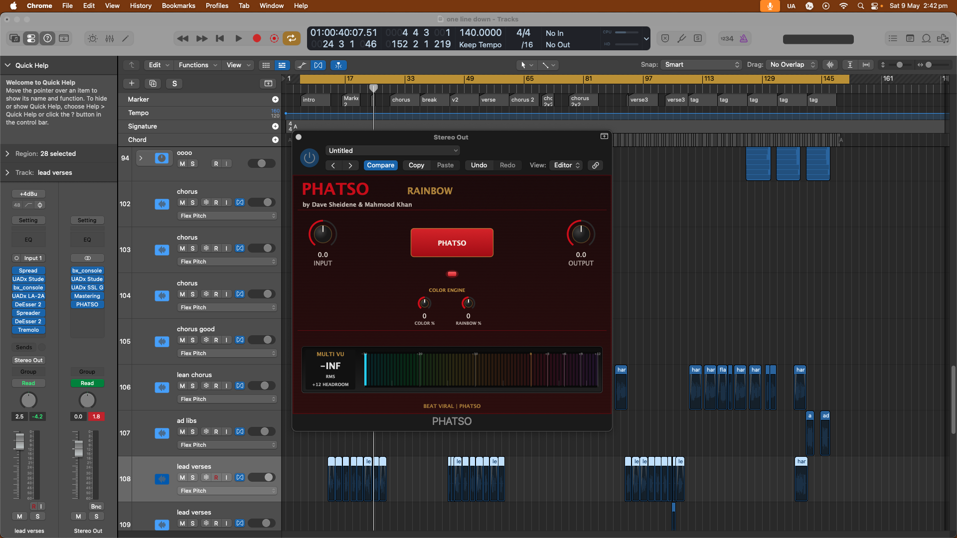Open the Snap Smart dropdown
The width and height of the screenshot is (957, 538).
click(x=702, y=65)
